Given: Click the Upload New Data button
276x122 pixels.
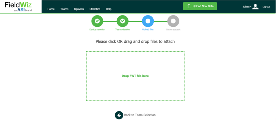Looking at the screenshot, I should pyautogui.click(x=200, y=6).
